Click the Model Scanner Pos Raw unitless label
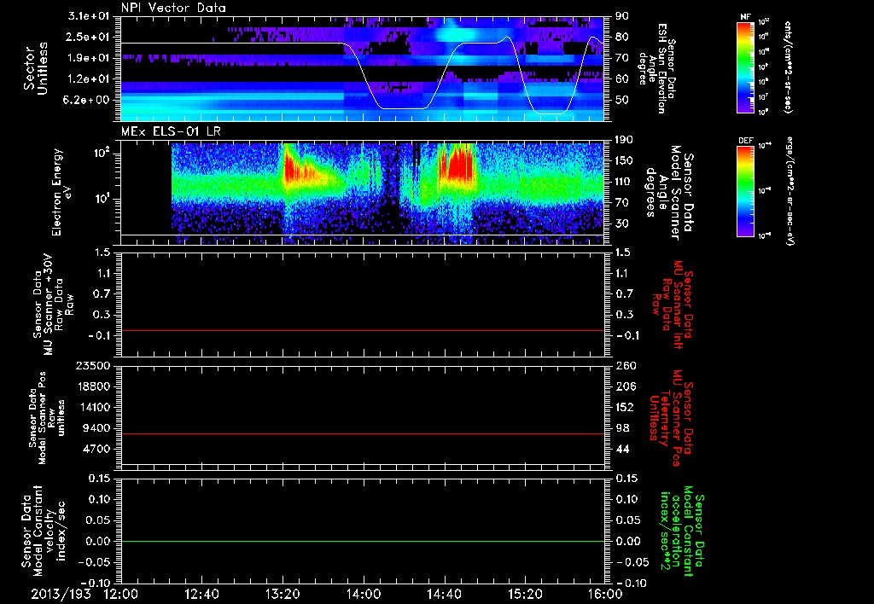The image size is (874, 604). [x=46, y=418]
